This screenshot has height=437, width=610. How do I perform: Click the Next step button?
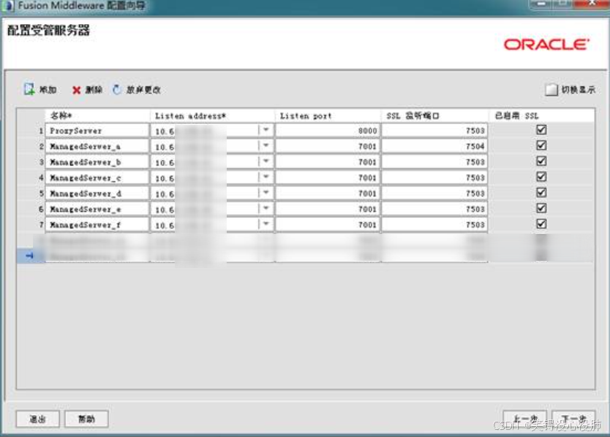[573, 419]
